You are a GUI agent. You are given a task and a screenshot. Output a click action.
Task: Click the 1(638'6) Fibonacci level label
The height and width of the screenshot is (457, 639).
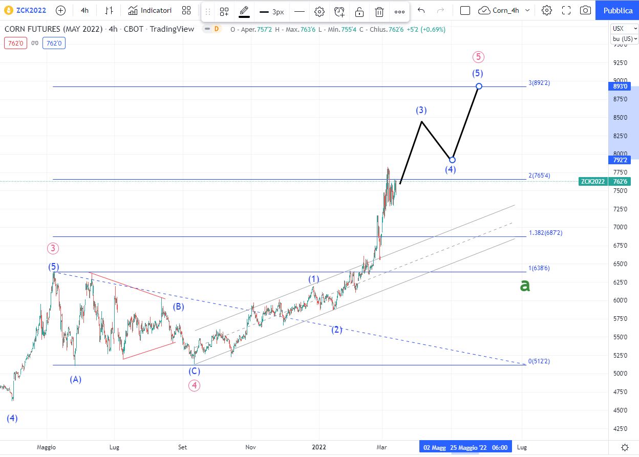(x=539, y=268)
